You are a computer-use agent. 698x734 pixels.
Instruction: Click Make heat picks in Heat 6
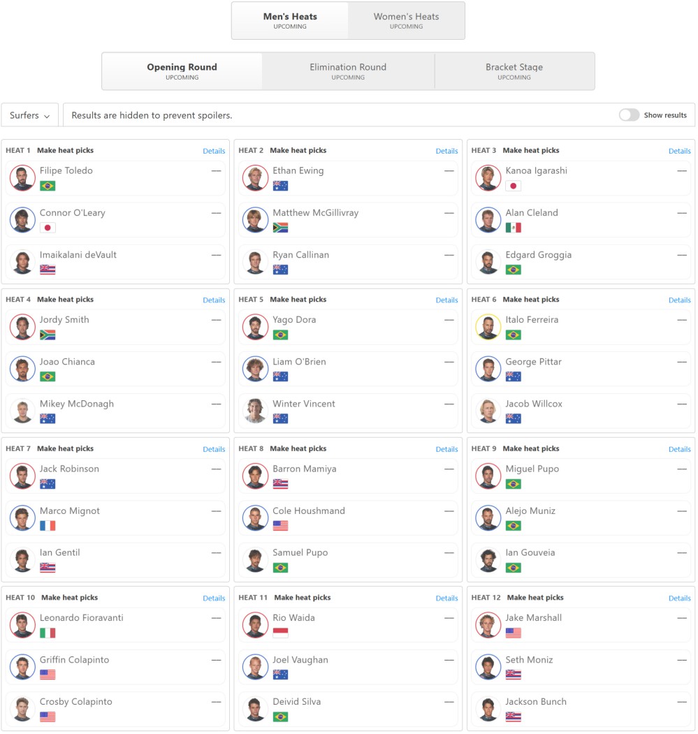pyautogui.click(x=531, y=299)
